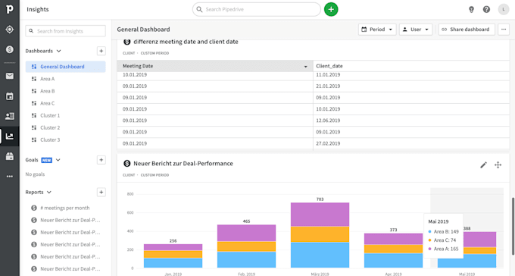The width and height of the screenshot is (515, 276).
Task: Click the 703 total label on chart
Action: coord(320,199)
